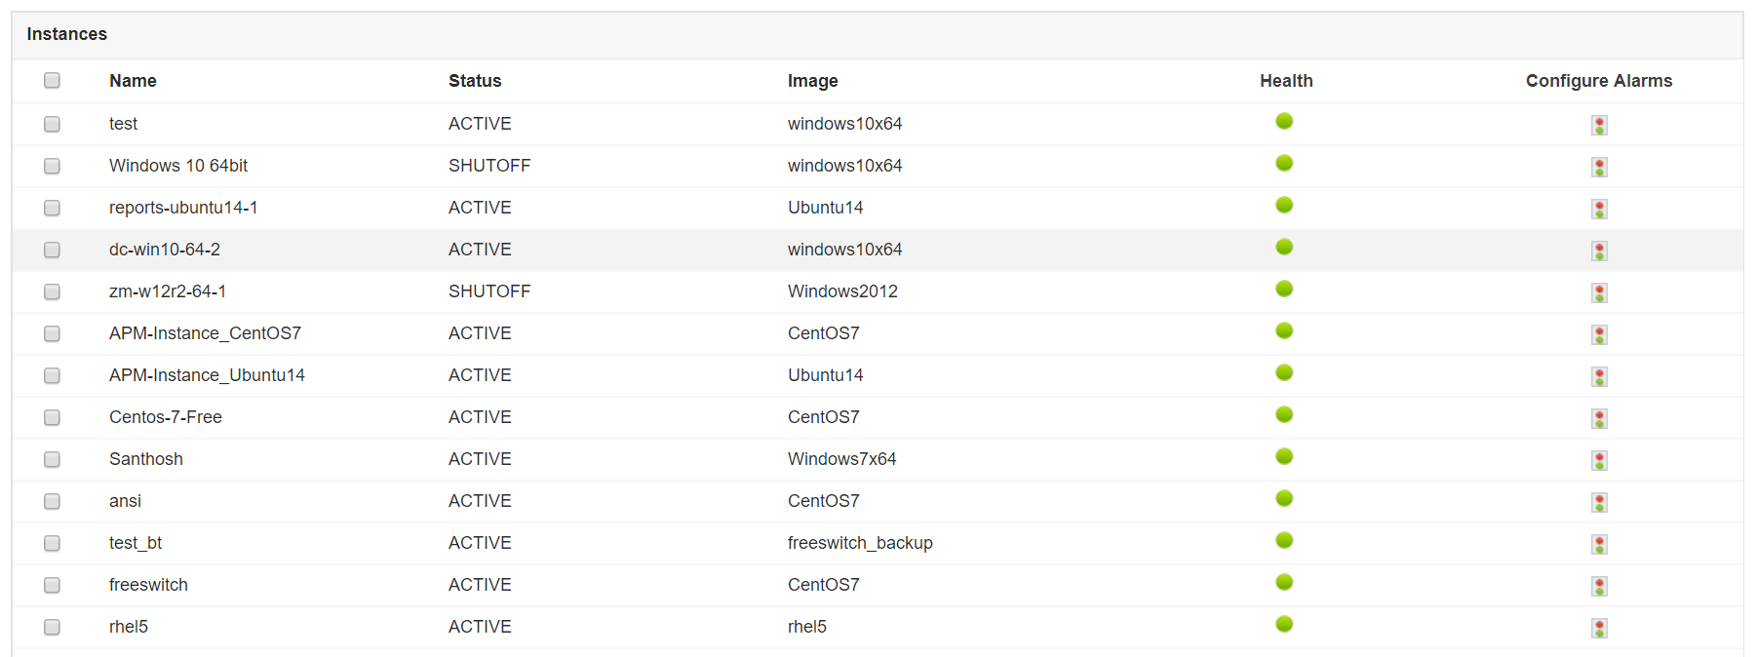
Task: Configure alarms for rhel5 instance
Action: click(1599, 628)
